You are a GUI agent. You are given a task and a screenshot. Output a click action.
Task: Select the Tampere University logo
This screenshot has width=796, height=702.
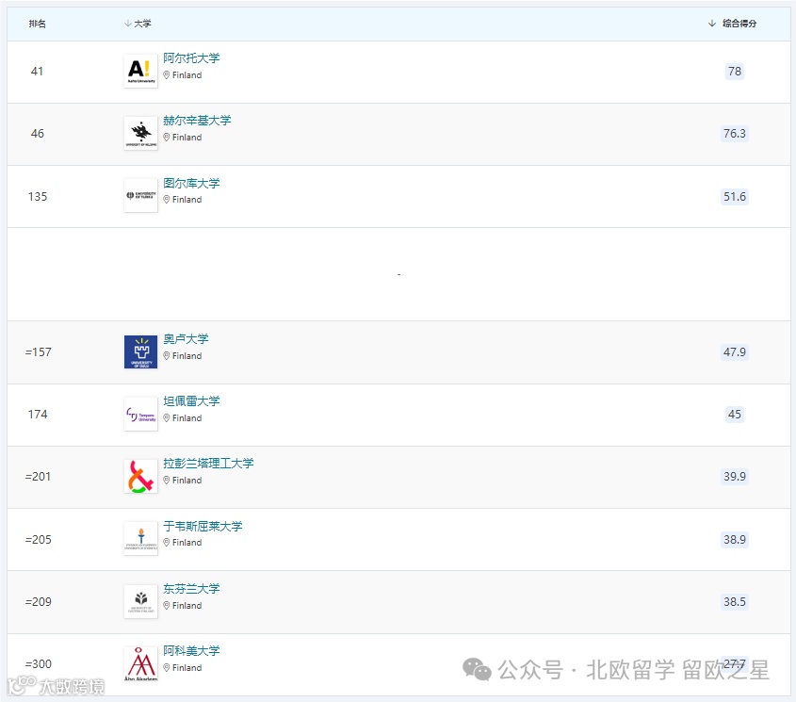(x=139, y=413)
